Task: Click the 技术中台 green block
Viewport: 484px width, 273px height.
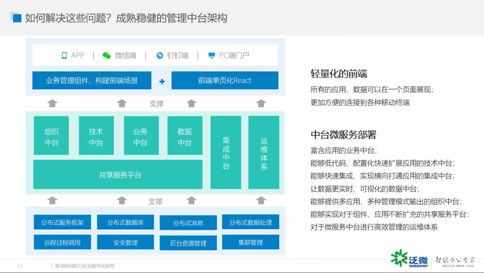Action: click(x=96, y=136)
